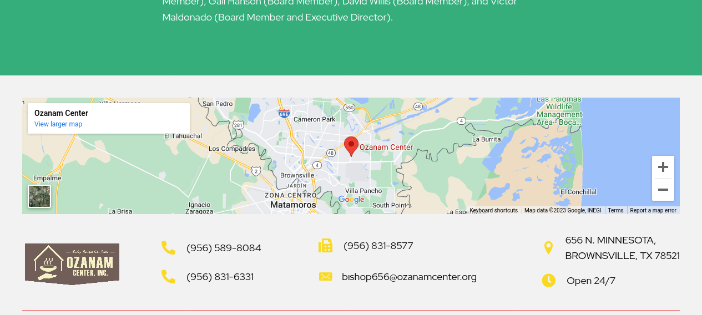The width and height of the screenshot is (702, 315).
Task: Click the address 656 N. Minnesota, Brownsville
Action: coord(622,248)
